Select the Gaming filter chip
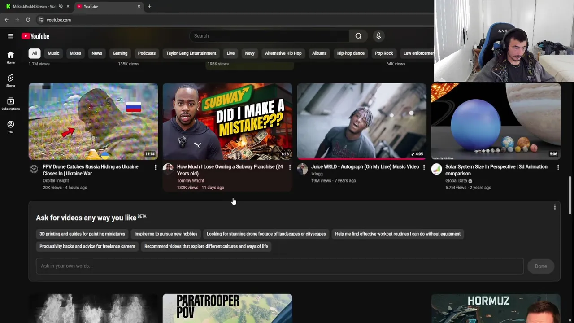The width and height of the screenshot is (574, 323). pos(120,53)
